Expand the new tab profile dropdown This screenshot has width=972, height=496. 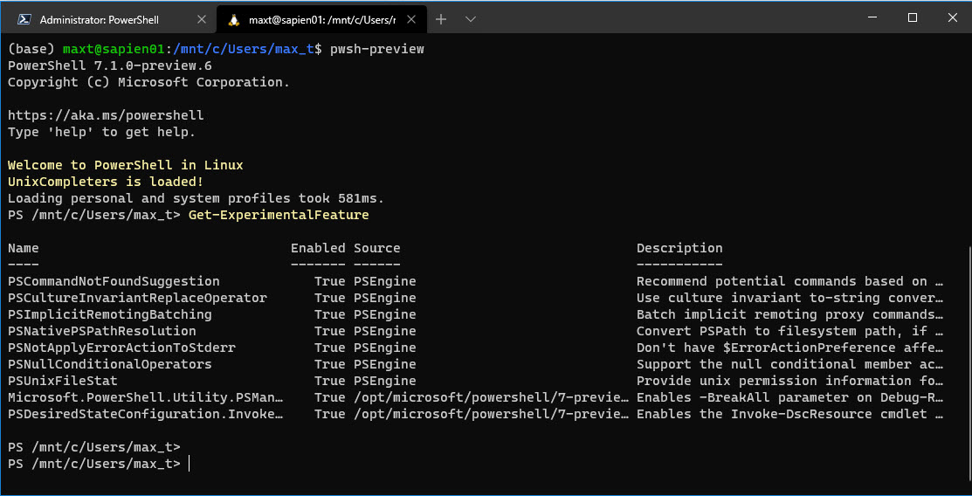click(x=471, y=19)
